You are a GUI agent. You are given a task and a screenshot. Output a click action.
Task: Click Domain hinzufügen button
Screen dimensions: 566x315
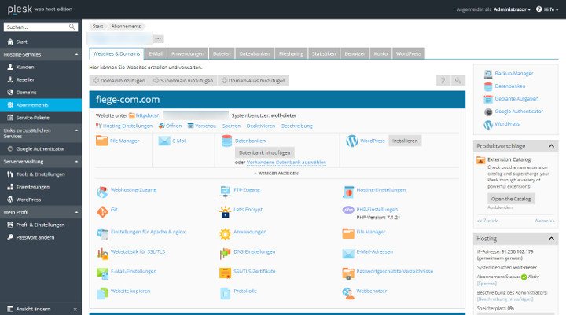pos(119,81)
